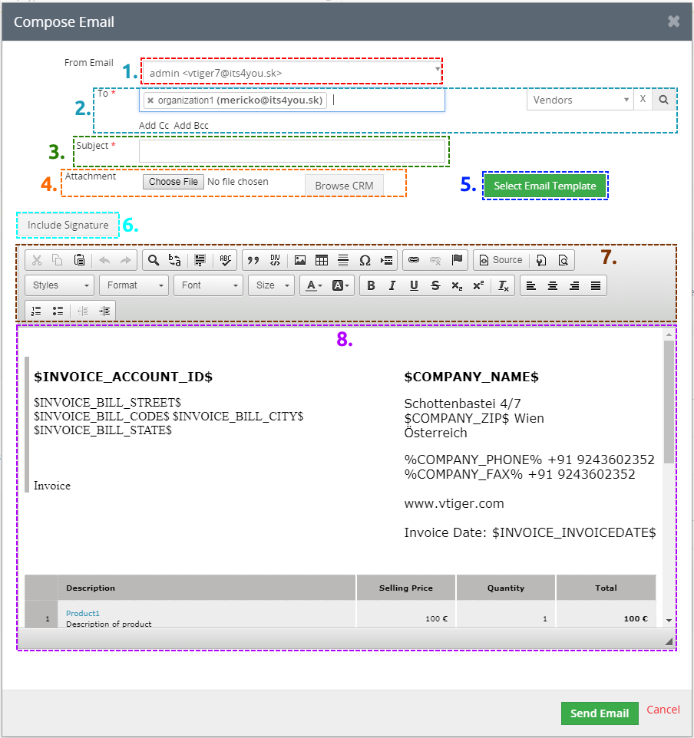Insert a numbered list
This screenshot has height=738, width=694.
click(36, 311)
